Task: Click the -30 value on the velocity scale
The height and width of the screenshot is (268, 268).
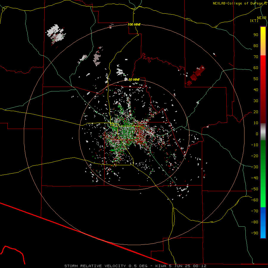Action: (x=255, y=167)
